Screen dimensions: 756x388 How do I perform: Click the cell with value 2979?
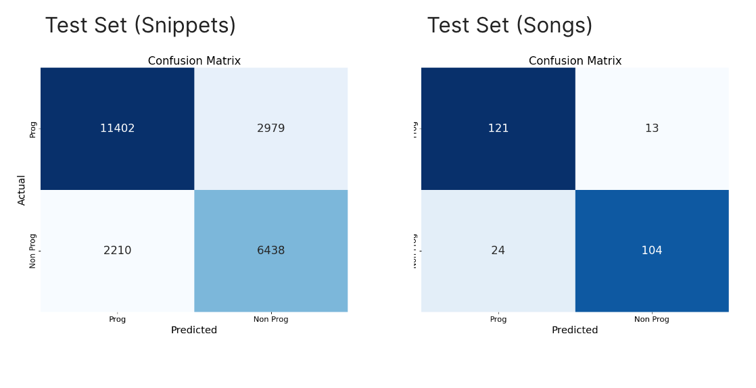click(270, 128)
